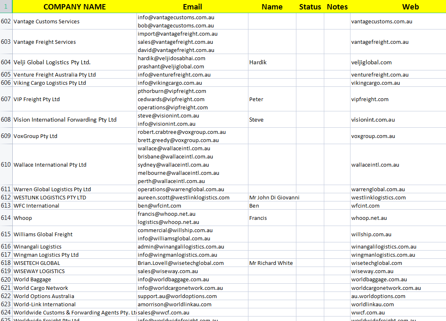
Task: Select the info@vikingcargo.com.au email cell
Action: point(170,83)
